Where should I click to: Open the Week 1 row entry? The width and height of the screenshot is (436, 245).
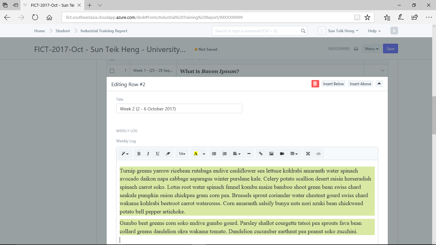tap(153, 71)
